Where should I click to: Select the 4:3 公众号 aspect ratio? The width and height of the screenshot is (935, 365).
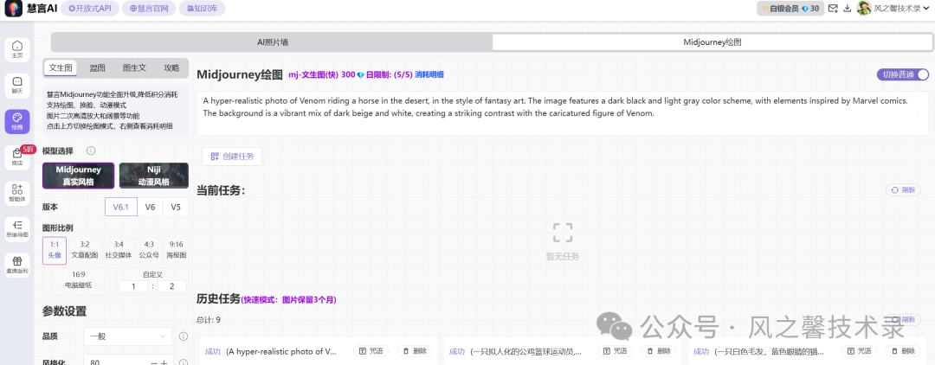[x=149, y=250]
